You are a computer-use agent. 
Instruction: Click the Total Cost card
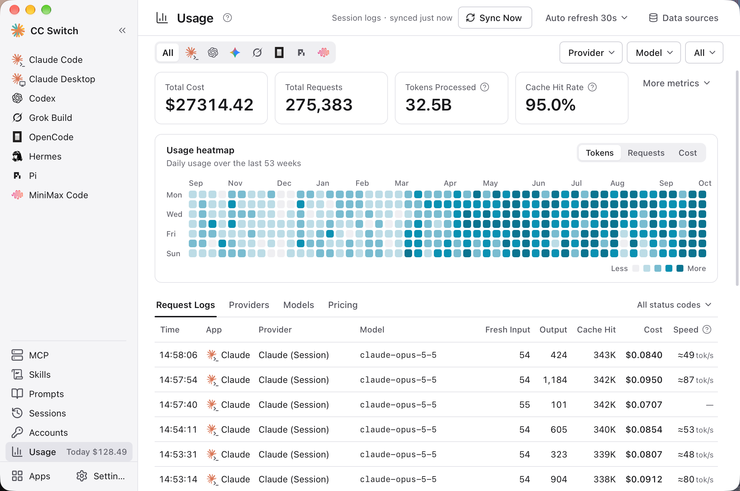(x=211, y=98)
